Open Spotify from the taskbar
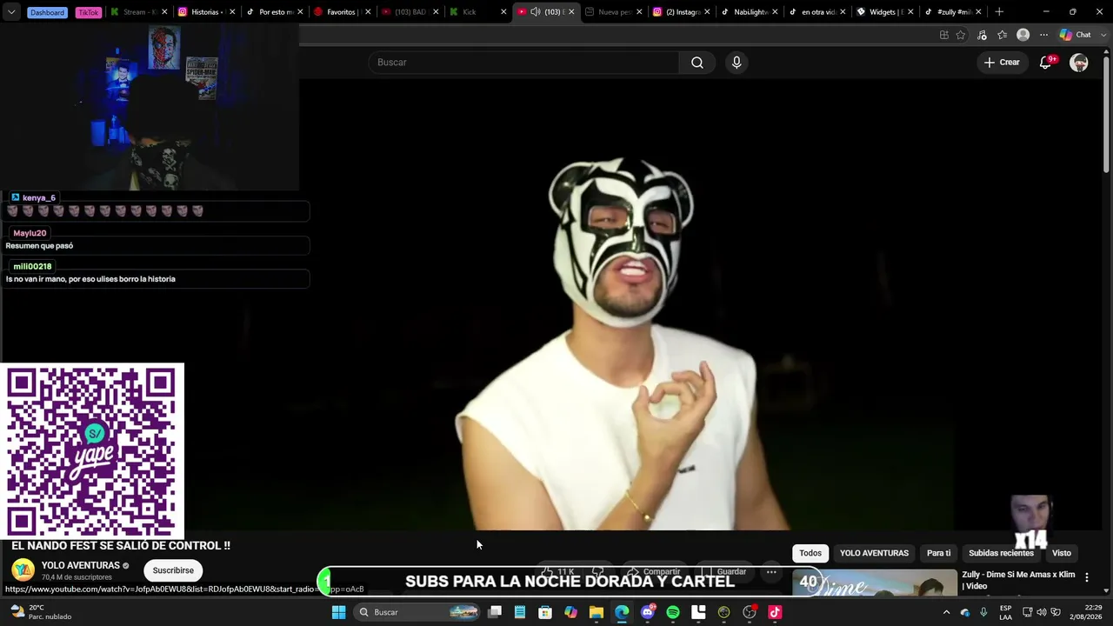 673,612
